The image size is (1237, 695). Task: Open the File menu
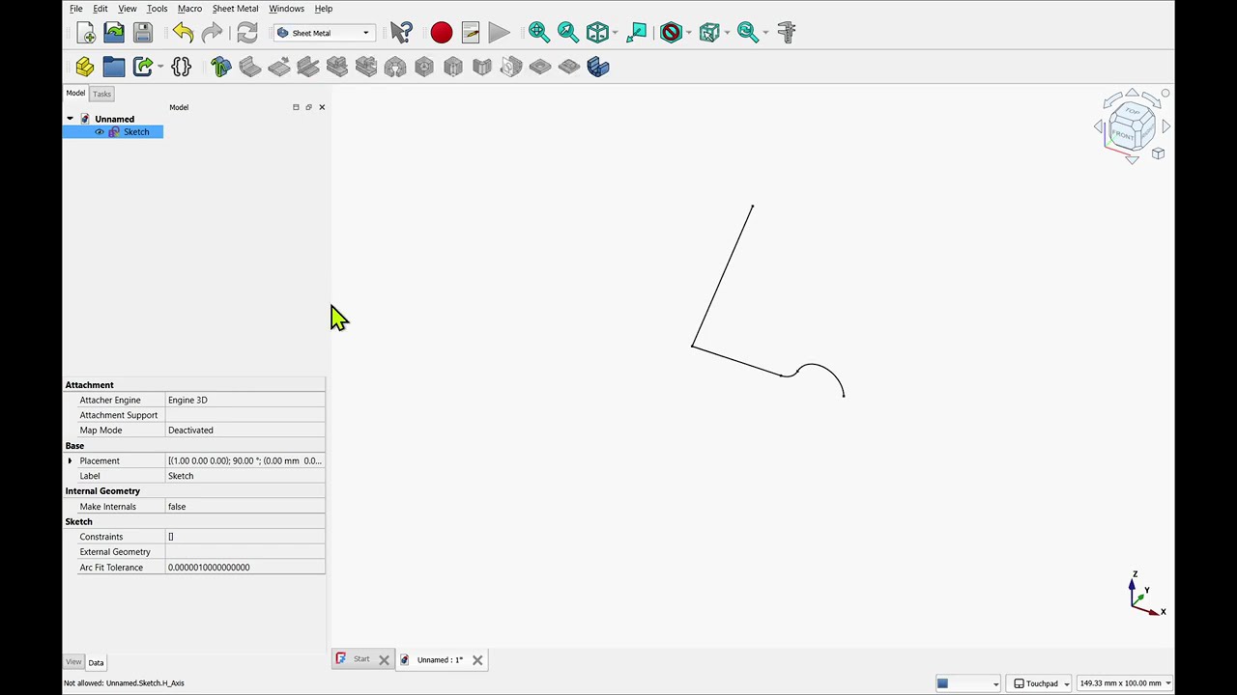tap(75, 9)
